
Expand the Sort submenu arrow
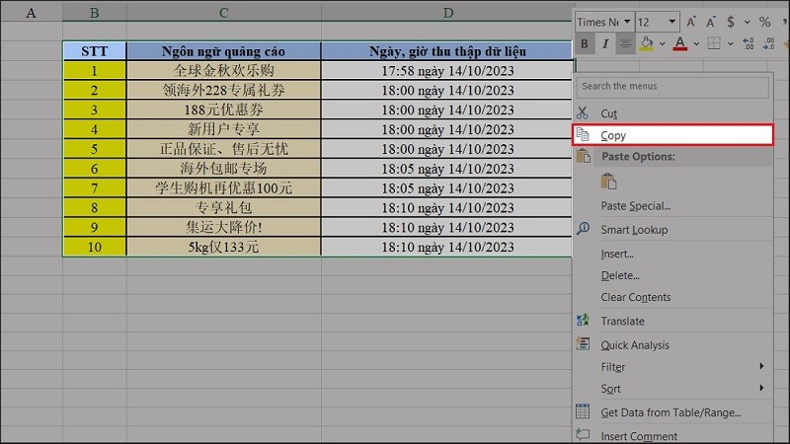point(761,388)
